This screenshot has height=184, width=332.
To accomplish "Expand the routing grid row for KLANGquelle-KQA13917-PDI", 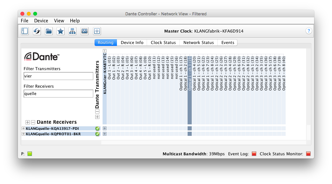I will pos(104,129).
